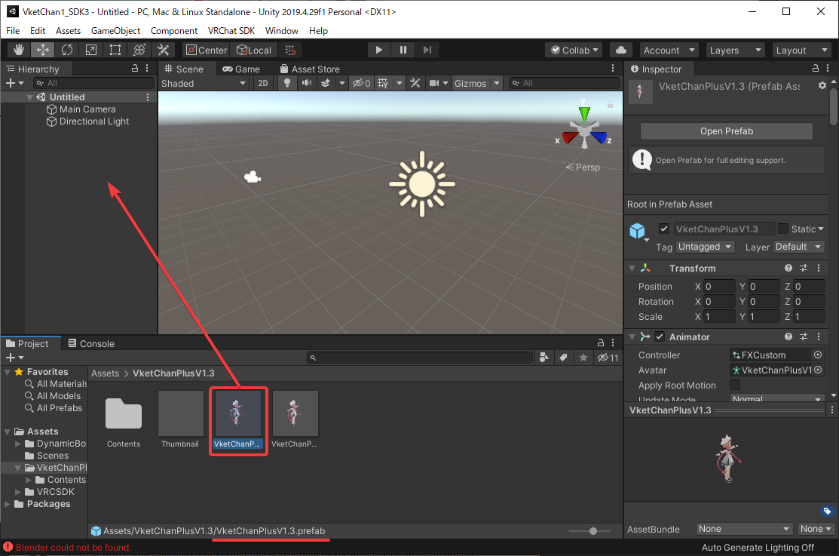Open the Layers dropdown
Image resolution: width=839 pixels, height=556 pixels.
pos(735,50)
